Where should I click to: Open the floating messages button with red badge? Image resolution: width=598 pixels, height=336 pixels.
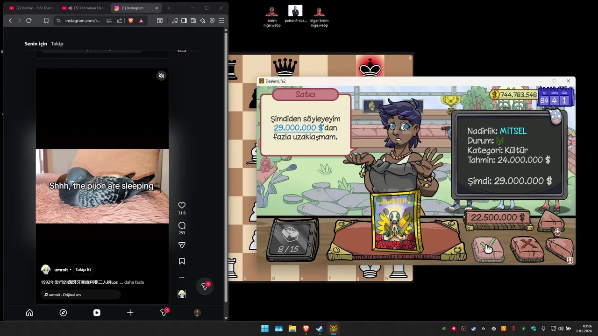(205, 287)
